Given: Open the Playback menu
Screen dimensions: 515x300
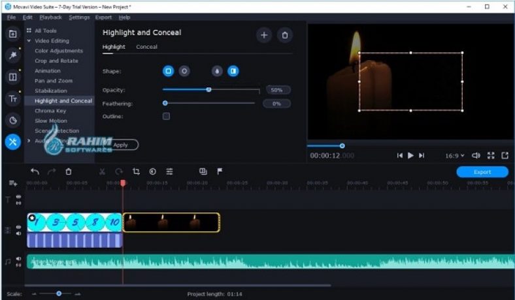Looking at the screenshot, I should (x=50, y=18).
